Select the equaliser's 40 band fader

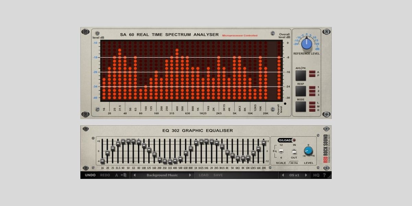point(123,141)
